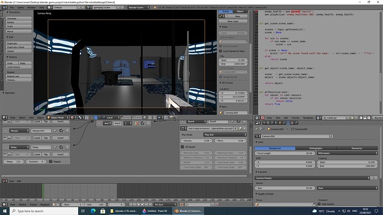Open the Templates menu in the text editor
Screen dimensions: 383x215
pyautogui.click(x=308, y=117)
